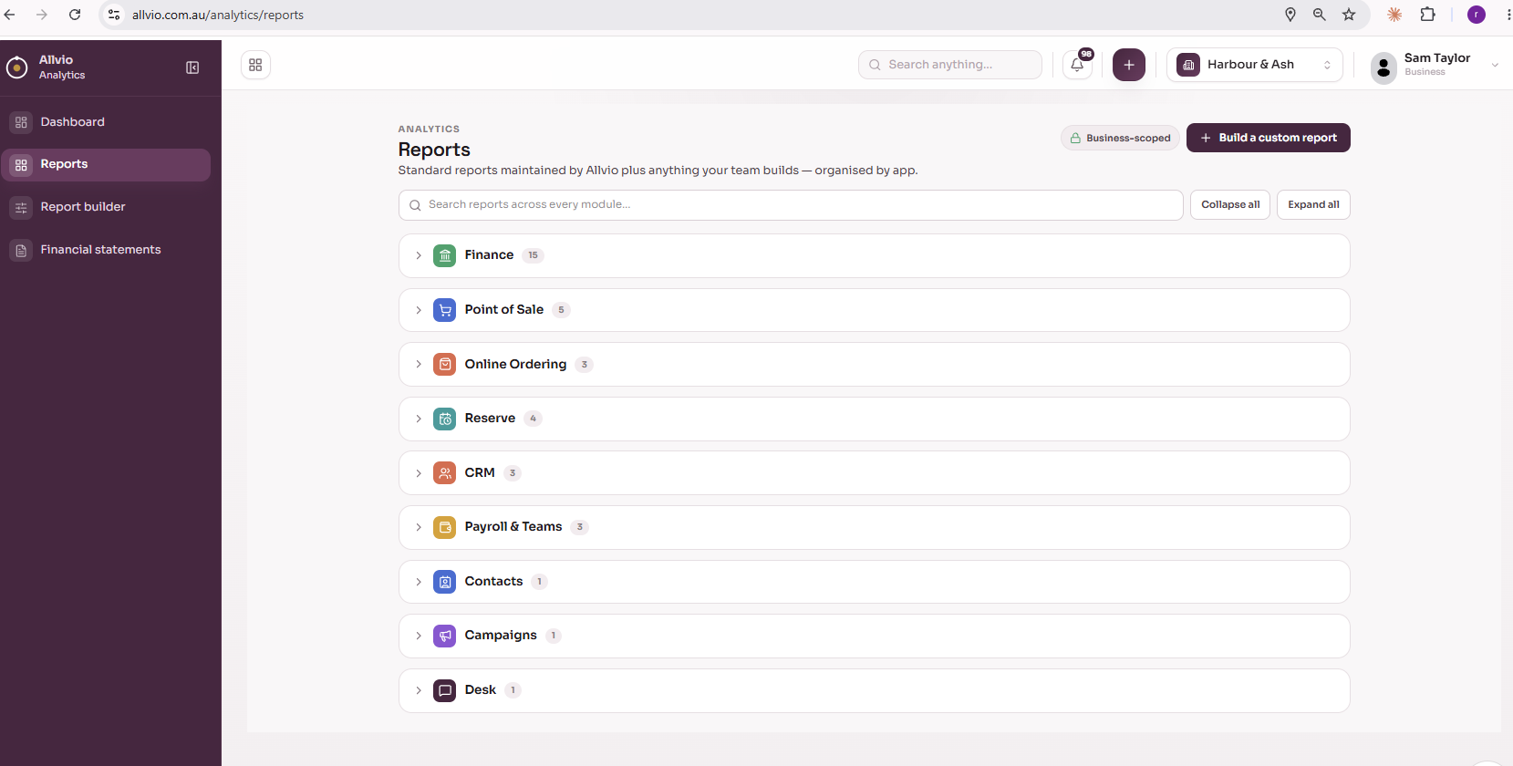Expand the Reserve section chevron
The image size is (1513, 766).
pyautogui.click(x=419, y=419)
